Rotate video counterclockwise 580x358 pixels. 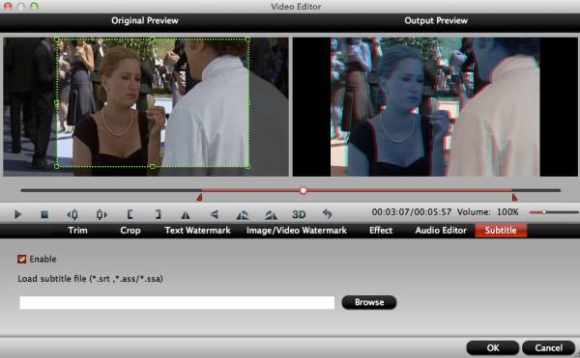(x=243, y=214)
